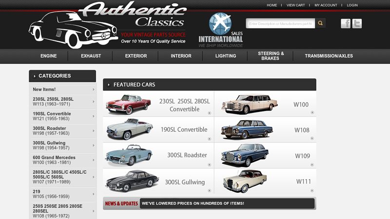The image size is (390, 219).
Task: Click the round arrow on 230SL 250SL 280SL Convertible card
Action: (210, 113)
